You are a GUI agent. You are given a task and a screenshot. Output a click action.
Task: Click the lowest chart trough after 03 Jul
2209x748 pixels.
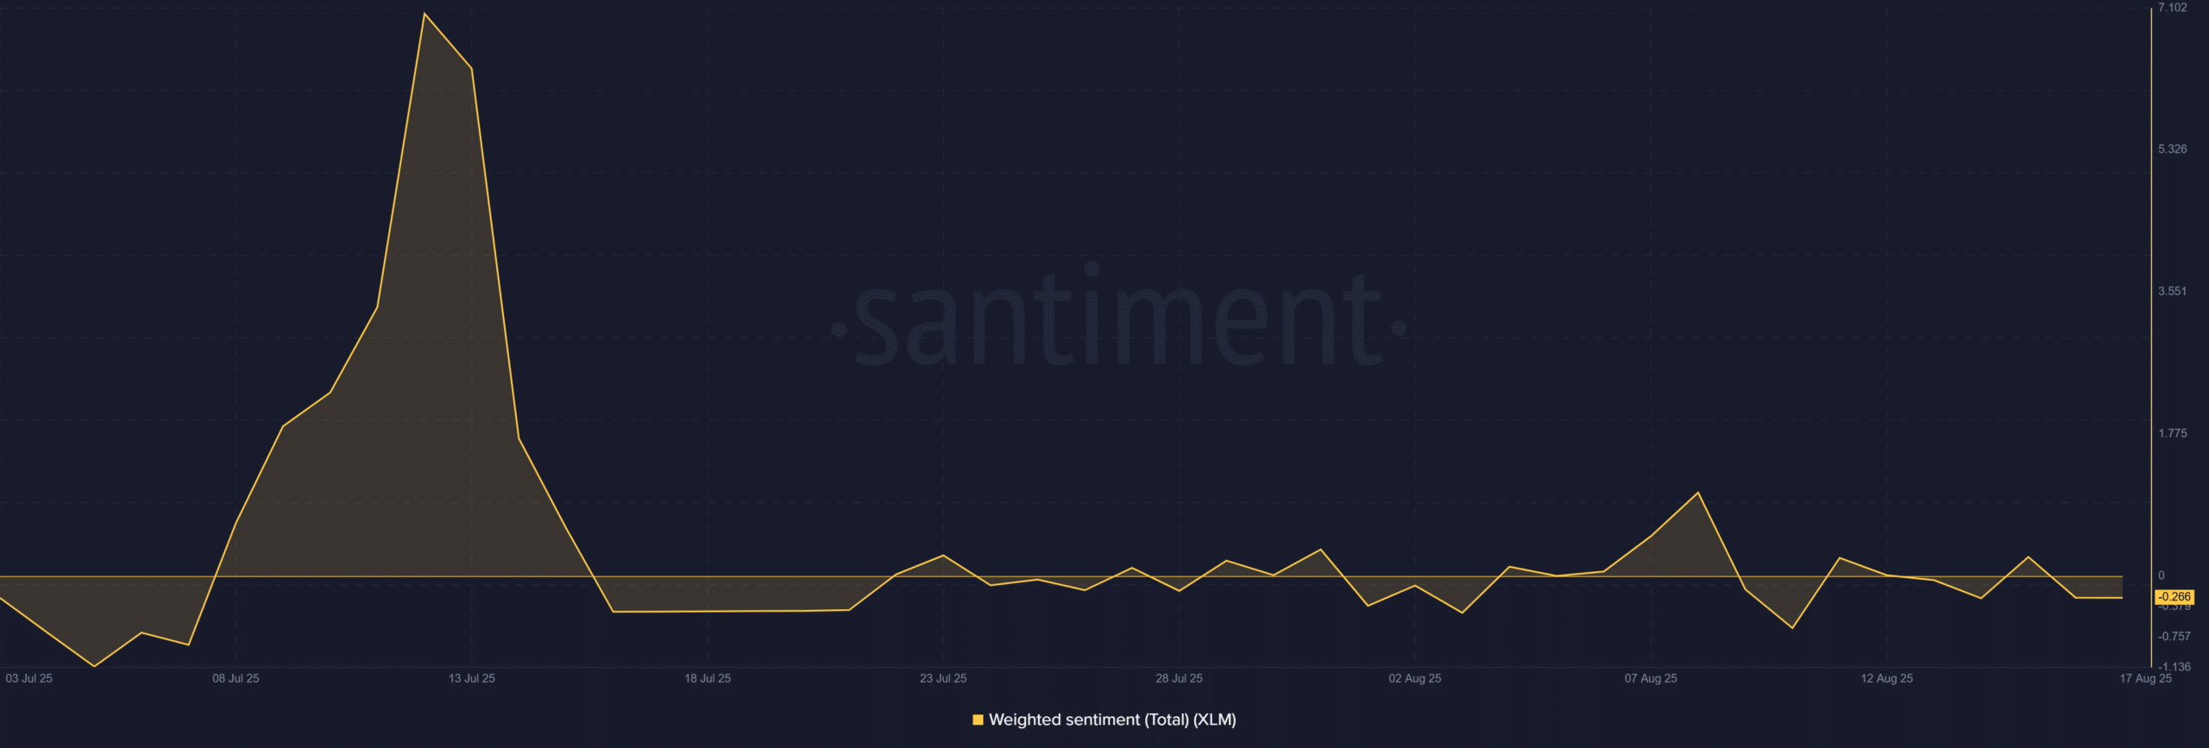click(x=94, y=666)
